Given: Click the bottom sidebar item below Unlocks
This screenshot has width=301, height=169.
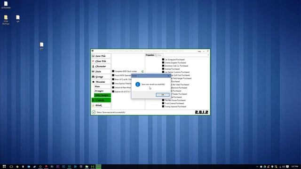Looking at the screenshot, I should click(x=101, y=105).
